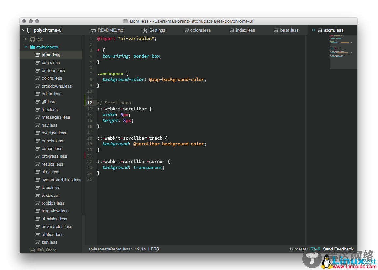This screenshot has height=270, width=378.
Task: Click the stylesheets/atom.less* path in status bar
Action: (x=110, y=249)
